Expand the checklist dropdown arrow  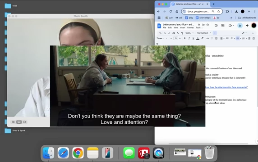tap(235, 38)
